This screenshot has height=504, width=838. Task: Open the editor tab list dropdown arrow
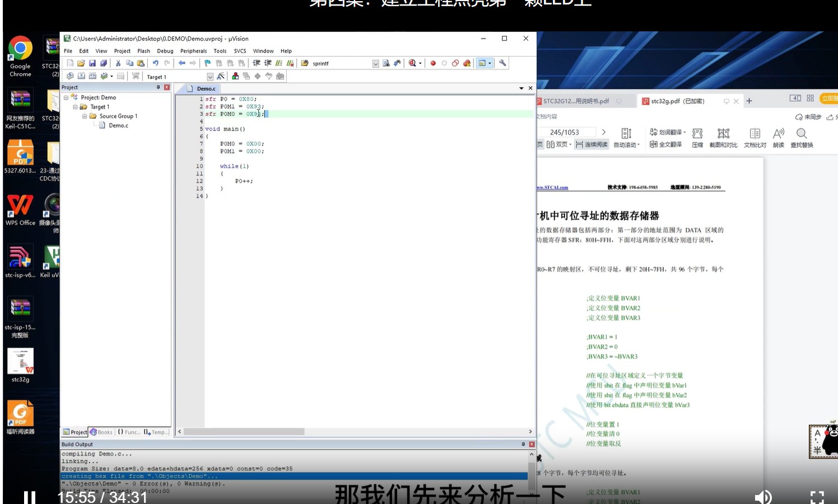(522, 88)
